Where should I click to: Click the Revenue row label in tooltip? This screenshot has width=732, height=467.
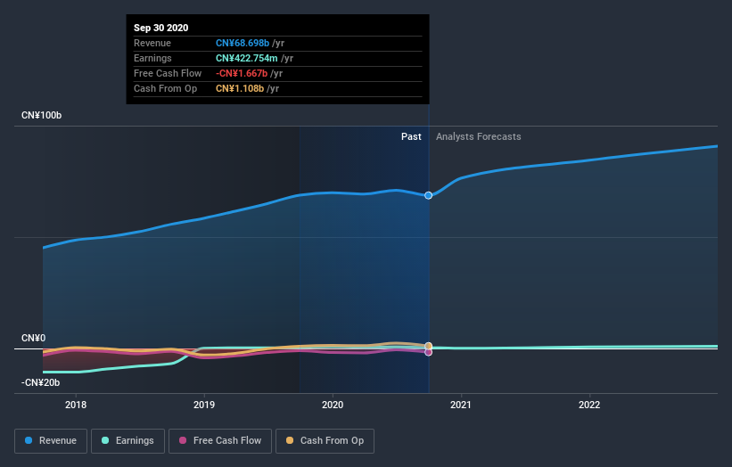pos(152,43)
